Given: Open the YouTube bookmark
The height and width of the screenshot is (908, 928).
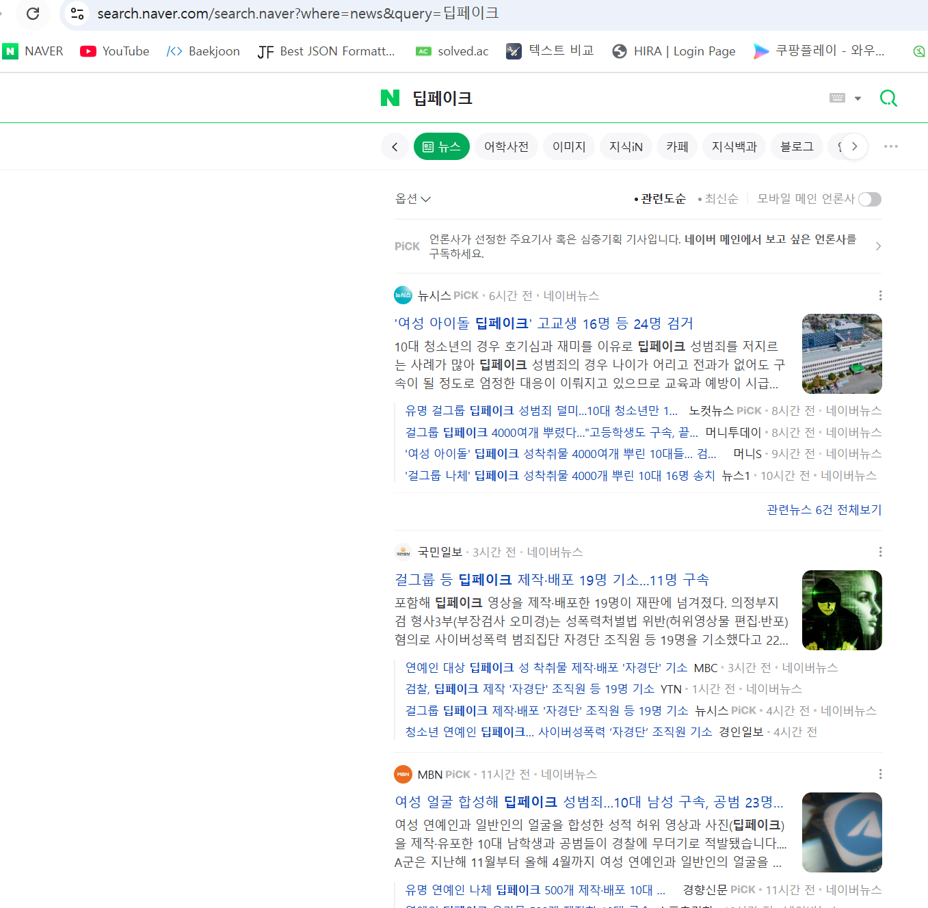Looking at the screenshot, I should [115, 51].
